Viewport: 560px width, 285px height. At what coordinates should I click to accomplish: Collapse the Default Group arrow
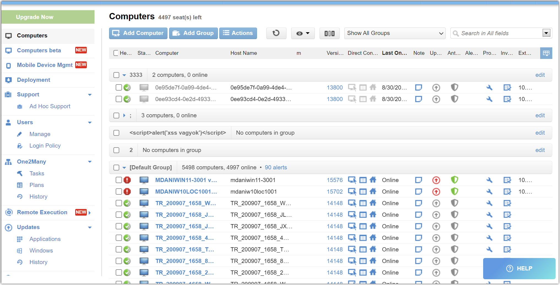pyautogui.click(x=124, y=167)
